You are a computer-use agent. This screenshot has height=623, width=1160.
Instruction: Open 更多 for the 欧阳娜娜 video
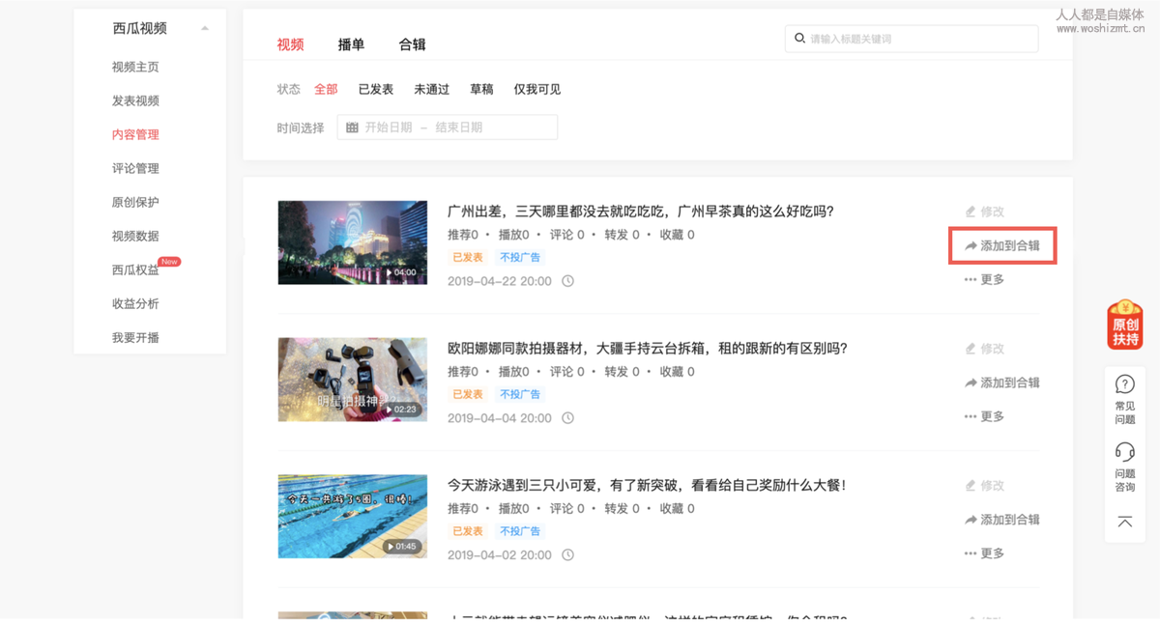pos(985,417)
